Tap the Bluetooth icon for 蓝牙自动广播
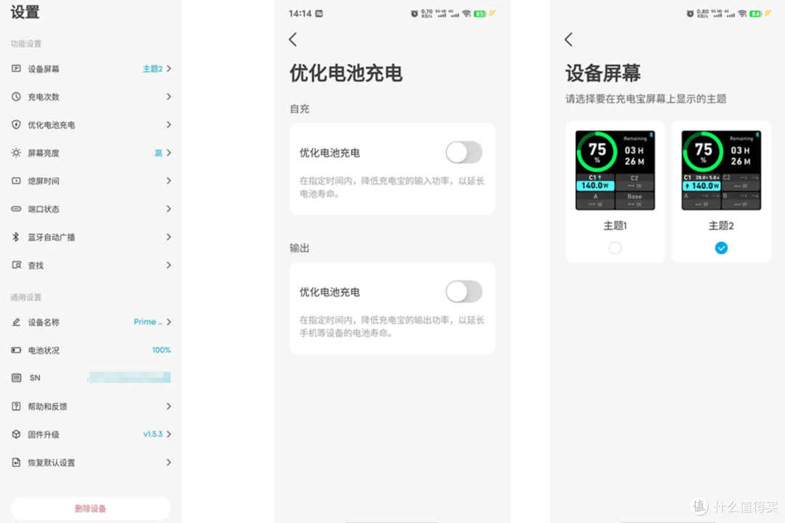 pos(16,237)
